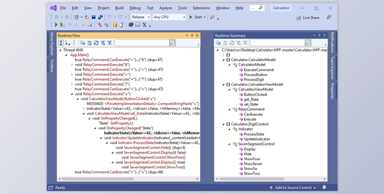Toggle auto-hide pin on Runtime Summary panel
Image resolution: width=384 pixels, height=194 pixels.
click(319, 35)
